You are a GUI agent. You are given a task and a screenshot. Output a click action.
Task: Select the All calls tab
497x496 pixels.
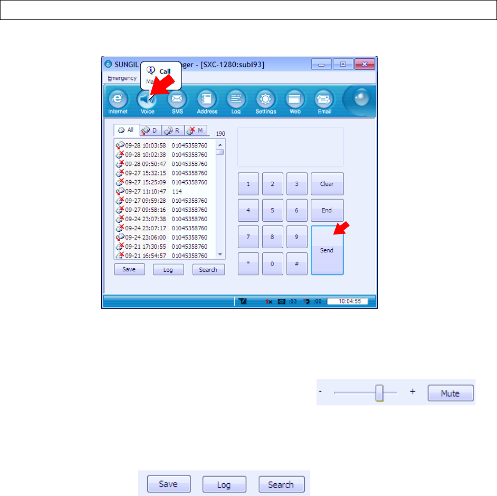point(126,130)
